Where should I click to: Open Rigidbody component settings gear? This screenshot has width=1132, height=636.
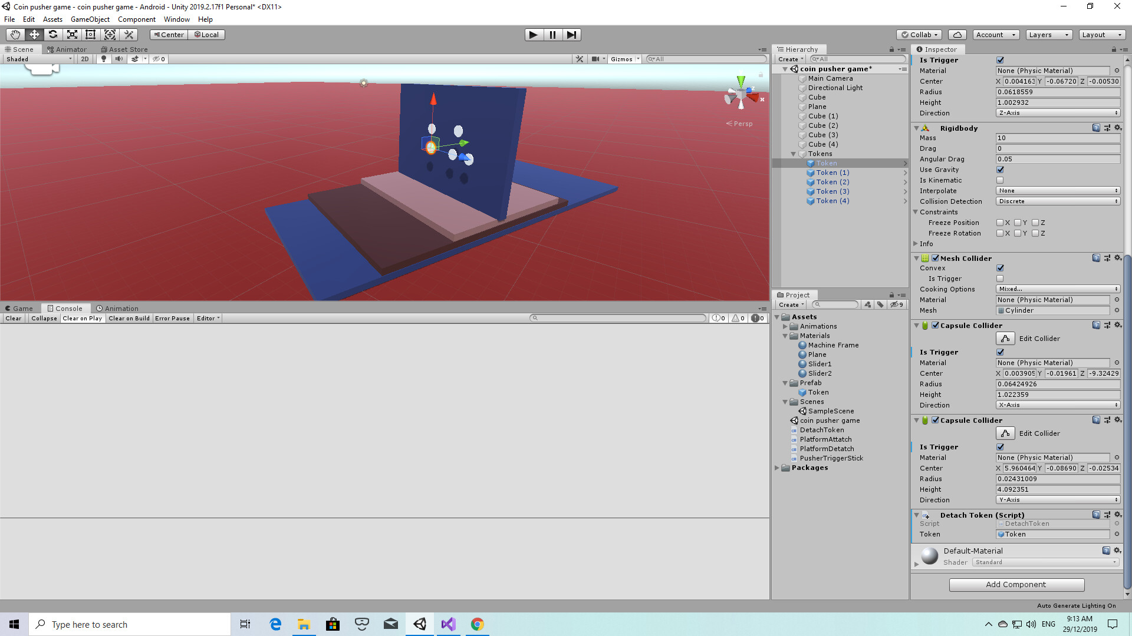click(x=1118, y=128)
